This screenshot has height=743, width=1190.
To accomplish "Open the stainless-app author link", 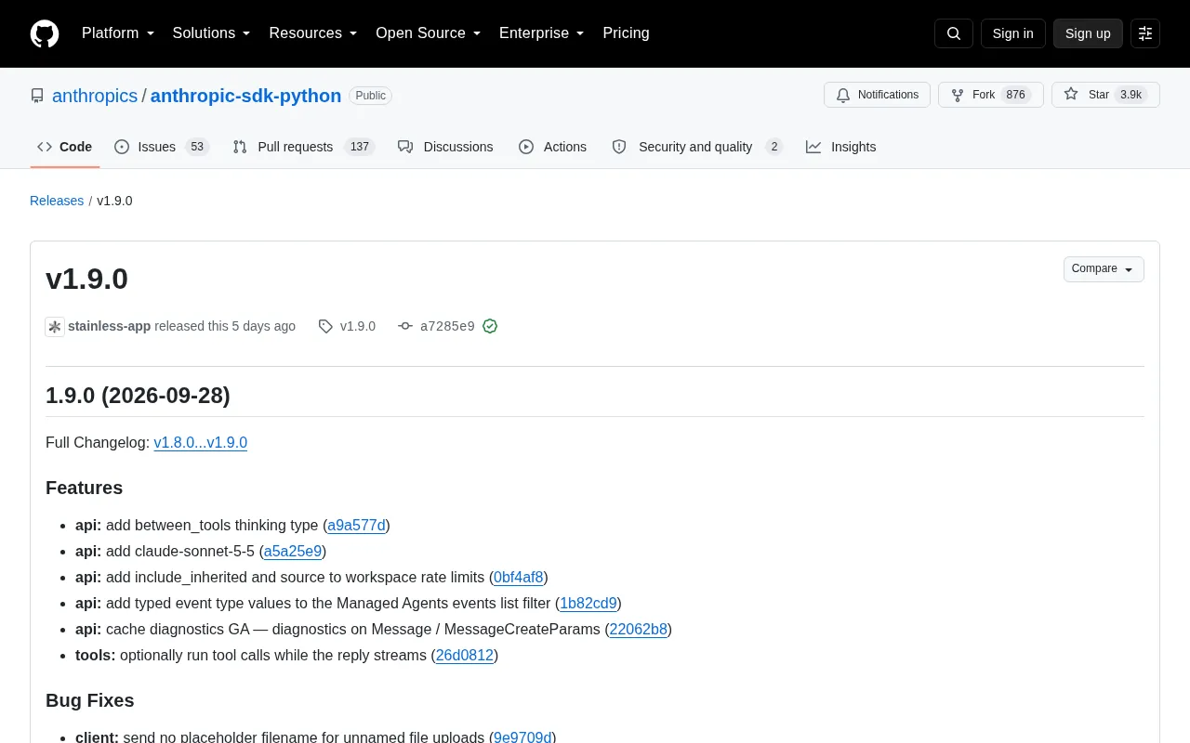I will 109,326.
